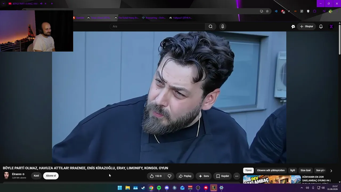The image size is (341, 192).
Task: Open the 'The Exiled Heavy Kn...' bookmark
Action: pos(127,18)
